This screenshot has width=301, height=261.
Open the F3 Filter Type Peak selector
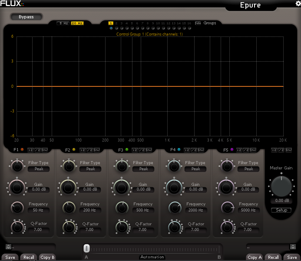[x=143, y=169]
